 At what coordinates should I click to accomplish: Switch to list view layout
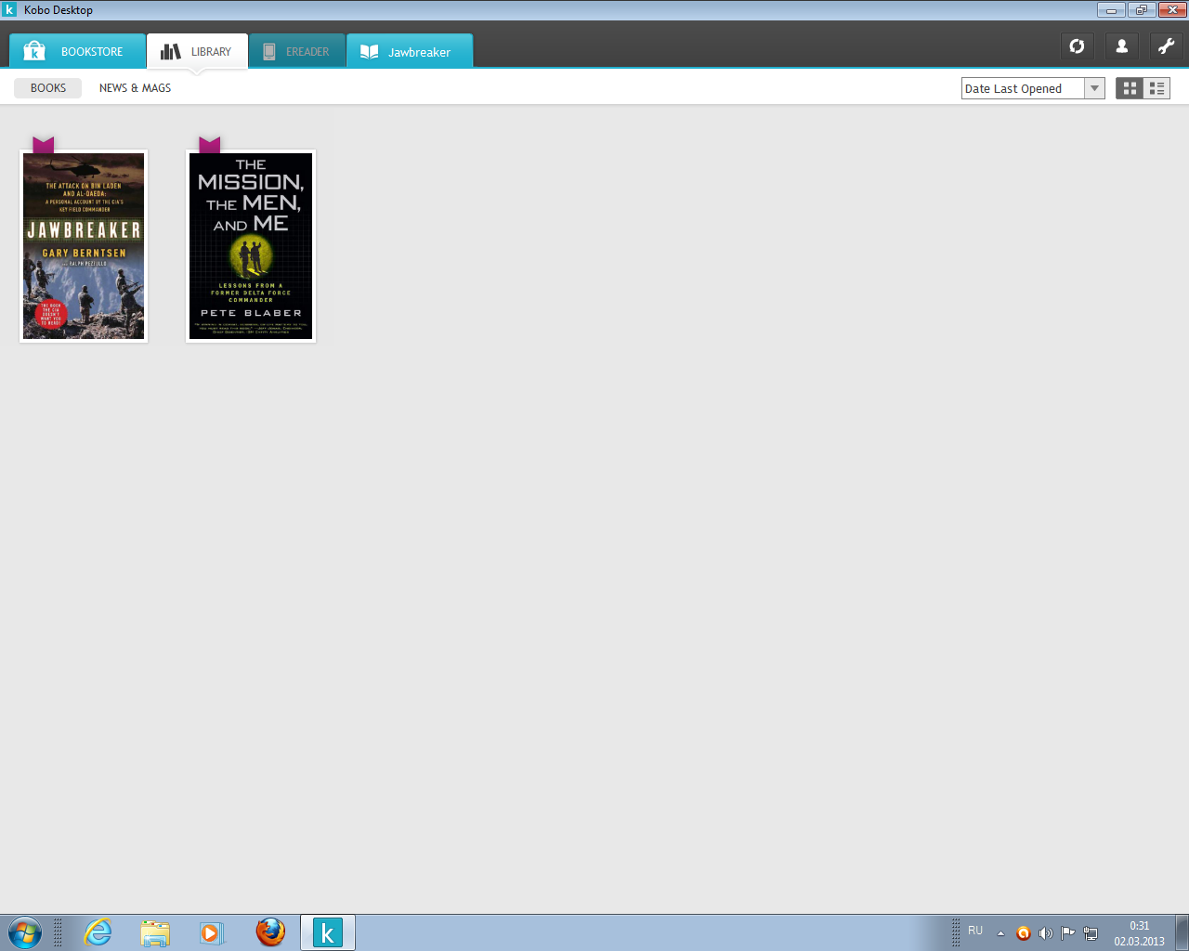click(1156, 88)
